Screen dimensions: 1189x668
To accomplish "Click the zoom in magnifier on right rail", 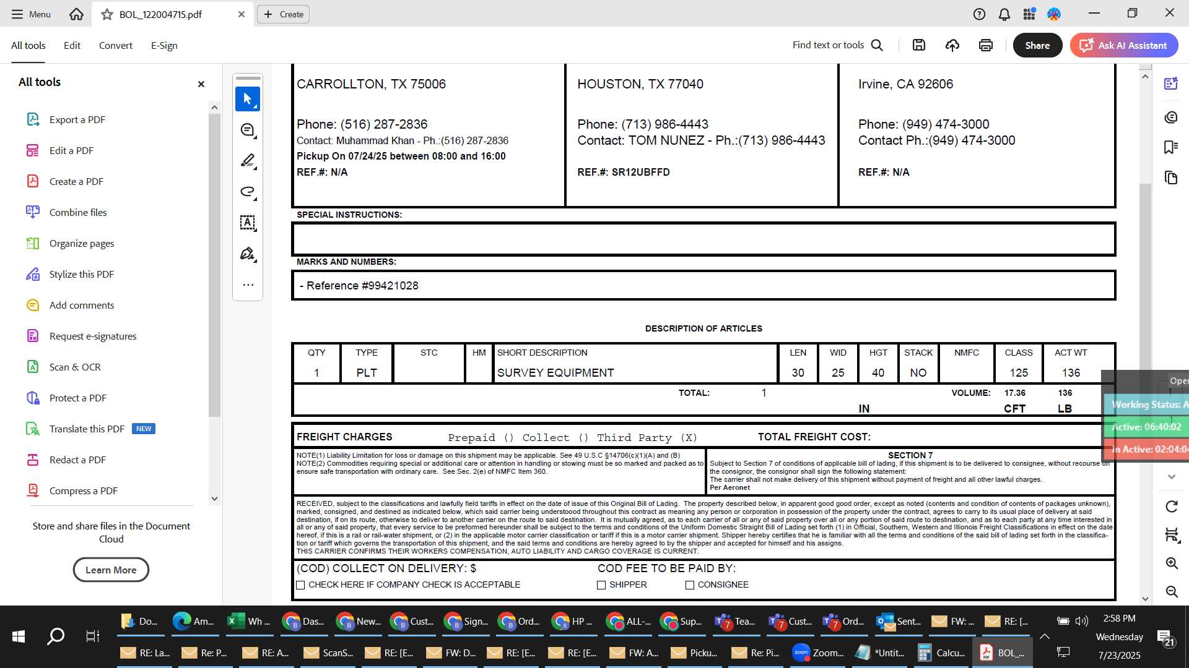I will [1172, 563].
